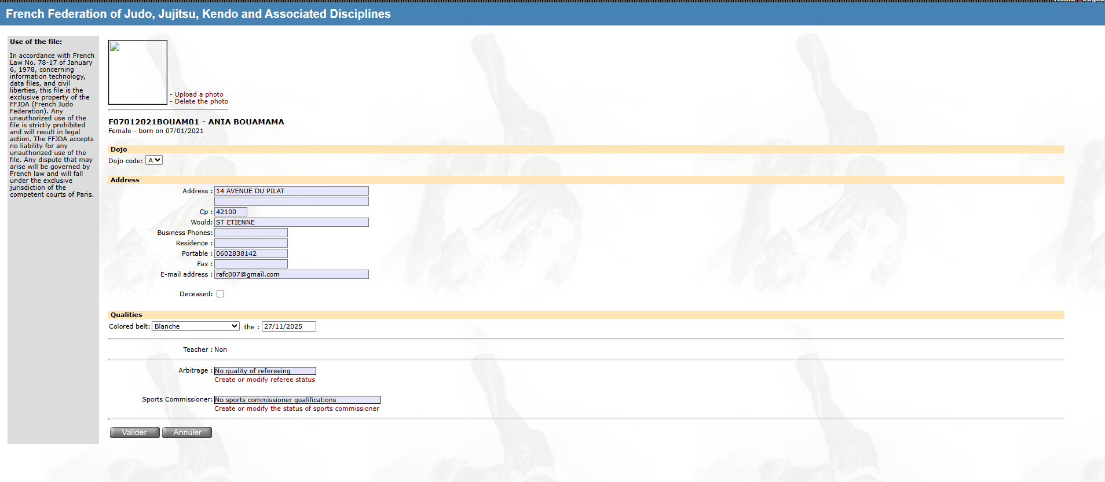Open Create or modify referee status link

click(x=265, y=380)
